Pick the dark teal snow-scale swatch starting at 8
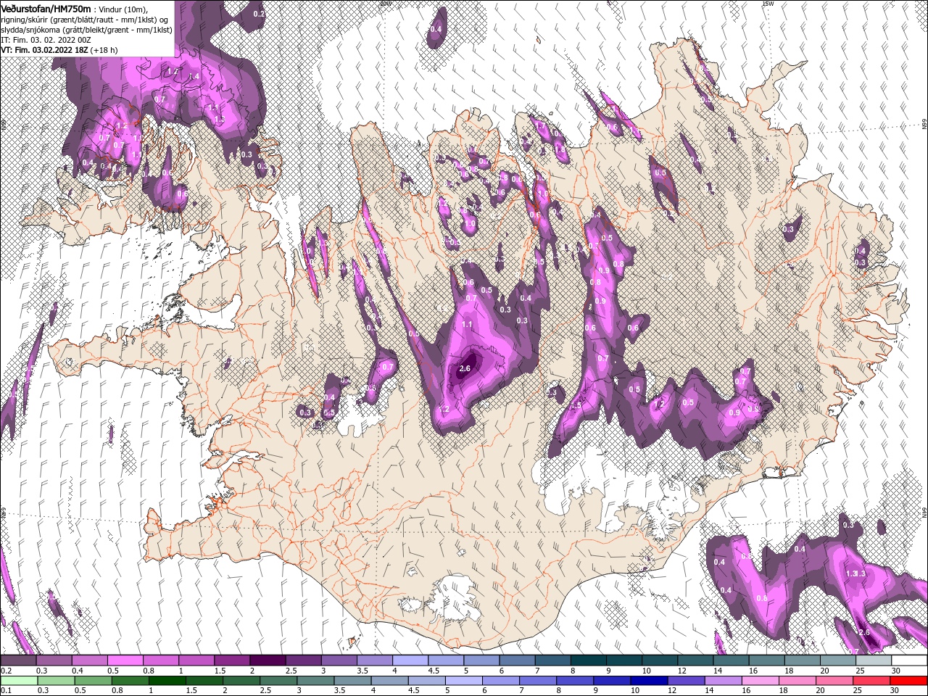This screenshot has height=696, width=928. [588, 660]
